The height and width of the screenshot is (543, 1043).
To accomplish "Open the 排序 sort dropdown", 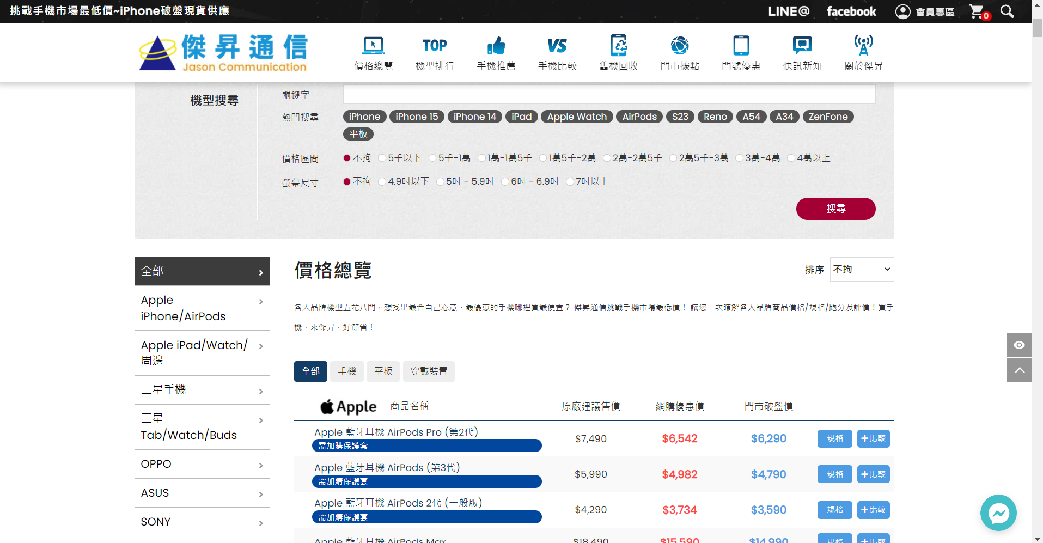I will [x=861, y=269].
